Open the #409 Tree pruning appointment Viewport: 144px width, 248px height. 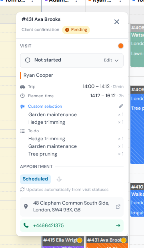(137, 125)
